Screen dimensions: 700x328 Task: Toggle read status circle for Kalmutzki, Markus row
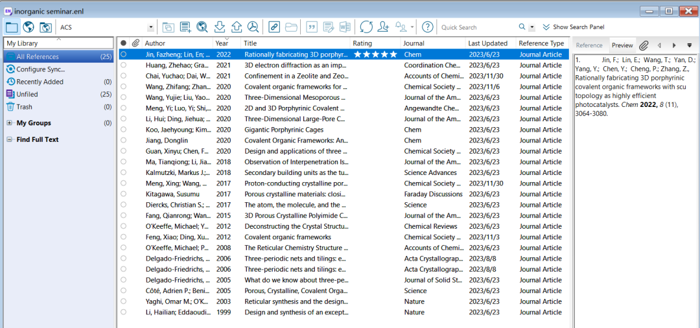click(124, 172)
